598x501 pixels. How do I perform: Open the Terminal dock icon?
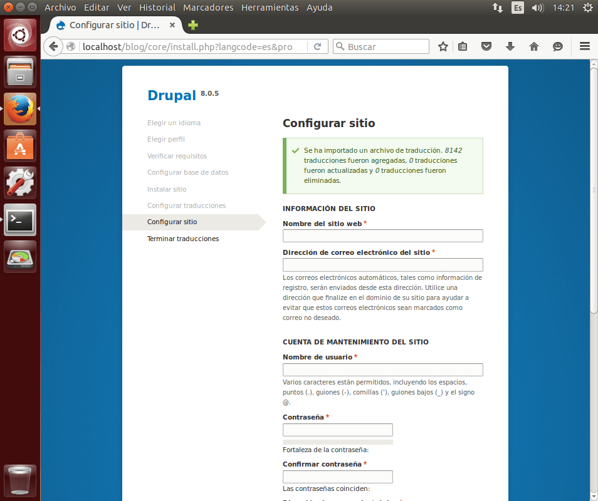[20, 220]
